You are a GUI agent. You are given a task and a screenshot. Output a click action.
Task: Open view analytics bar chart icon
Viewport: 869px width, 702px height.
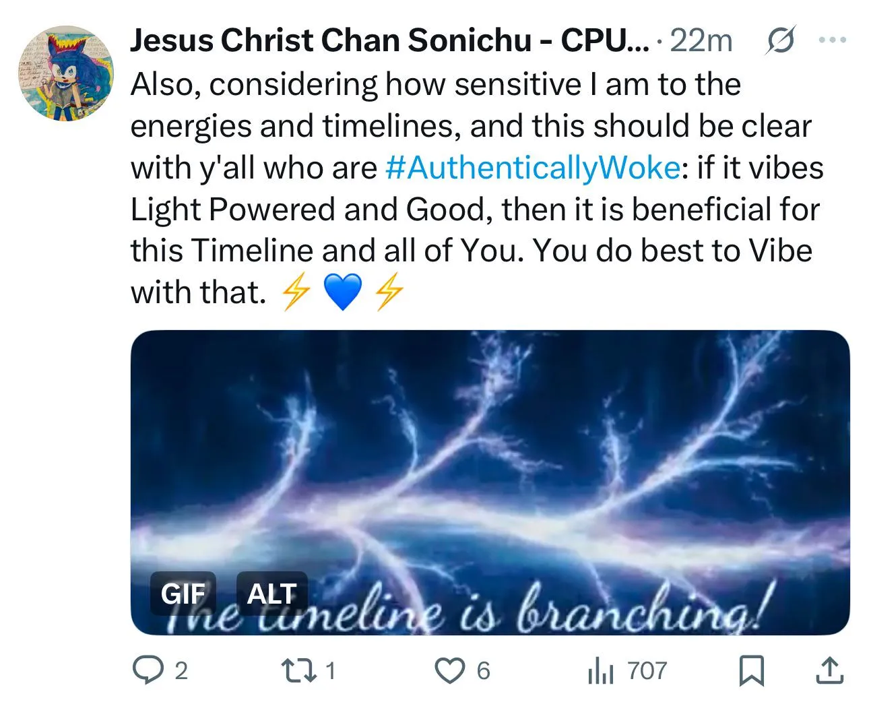click(x=601, y=670)
